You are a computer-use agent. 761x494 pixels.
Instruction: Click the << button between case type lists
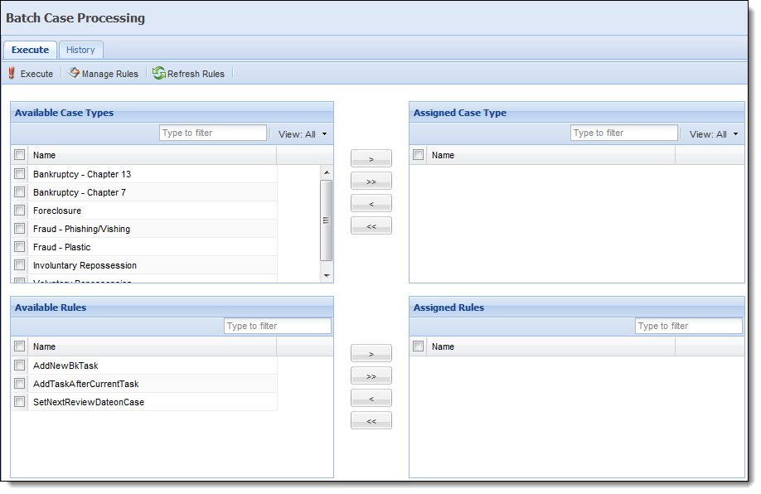pos(371,225)
